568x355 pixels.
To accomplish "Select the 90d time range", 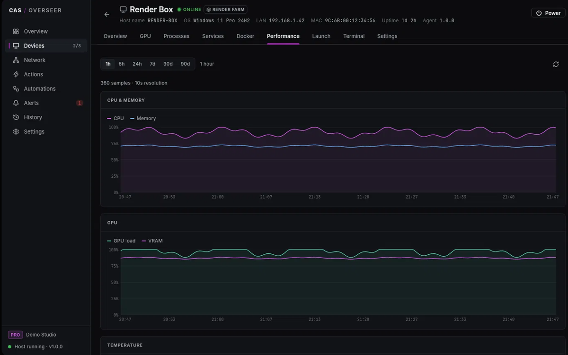I will (185, 64).
